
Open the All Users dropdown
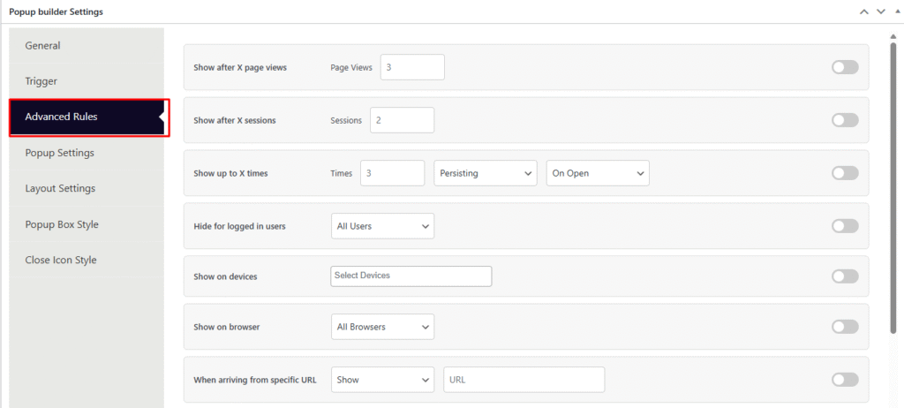pos(382,226)
